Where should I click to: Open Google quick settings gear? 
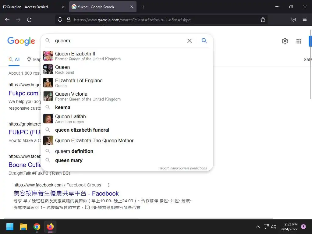pos(285,41)
